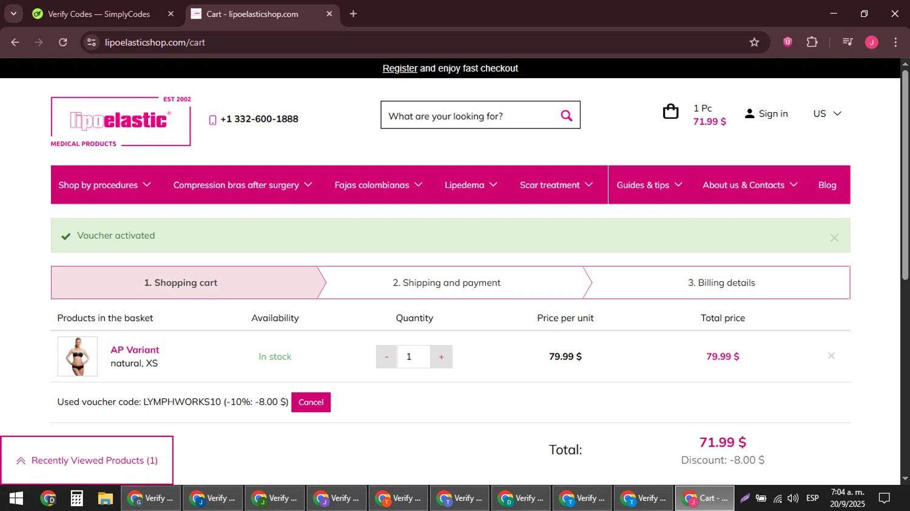Open the media control icon in toolbar
Screen dimensions: 910x511
848,42
